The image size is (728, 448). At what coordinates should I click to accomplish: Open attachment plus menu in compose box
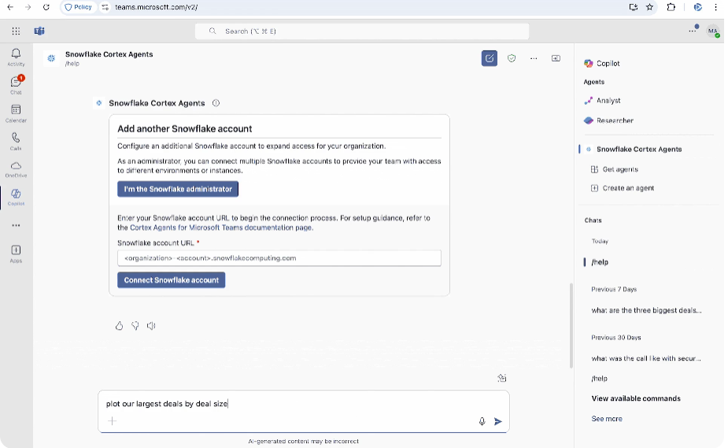(x=112, y=421)
